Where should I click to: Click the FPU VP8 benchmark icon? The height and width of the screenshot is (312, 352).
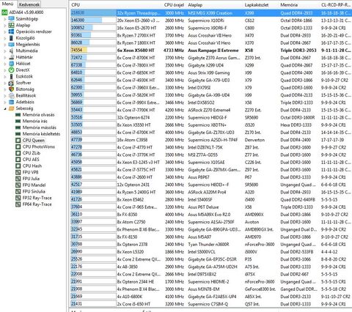click(18, 172)
